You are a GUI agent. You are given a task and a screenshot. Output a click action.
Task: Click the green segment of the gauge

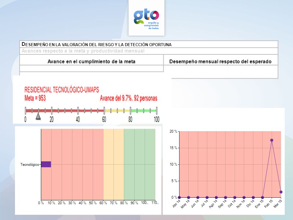(143, 111)
